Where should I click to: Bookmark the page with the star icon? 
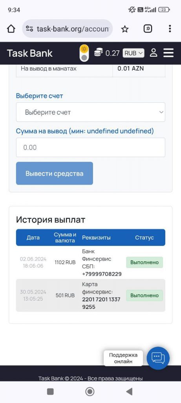tap(125, 29)
